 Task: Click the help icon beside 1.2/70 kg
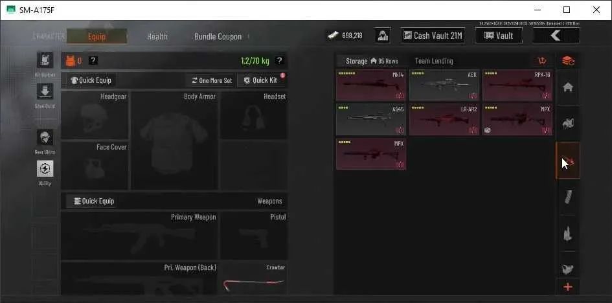tap(279, 60)
